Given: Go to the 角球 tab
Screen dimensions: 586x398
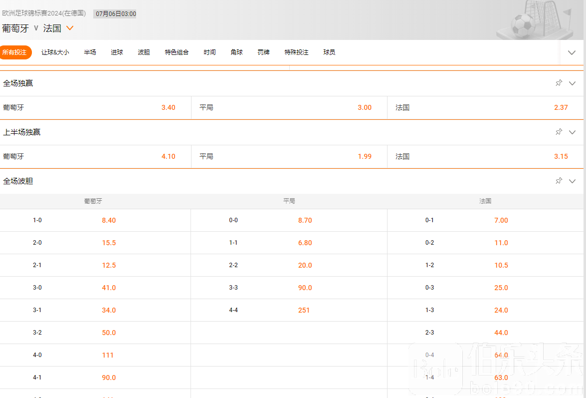Looking at the screenshot, I should coord(236,52).
